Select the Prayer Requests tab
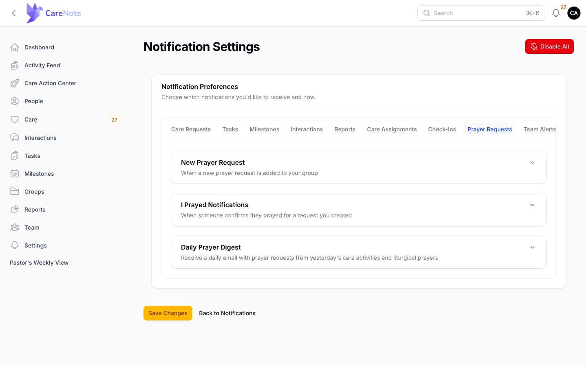The image size is (587, 367). point(490,129)
